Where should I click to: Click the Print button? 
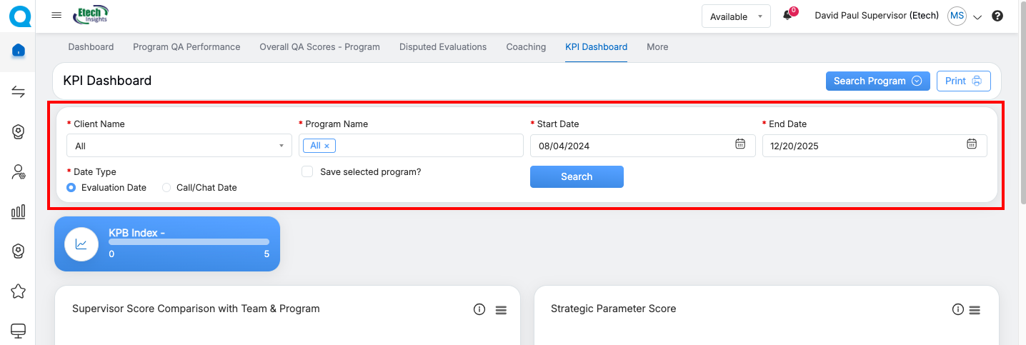pyautogui.click(x=963, y=81)
